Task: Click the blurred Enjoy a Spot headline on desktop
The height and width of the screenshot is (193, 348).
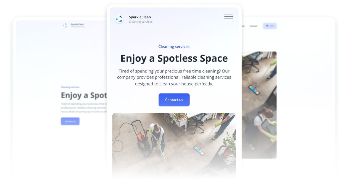Action: [x=84, y=95]
